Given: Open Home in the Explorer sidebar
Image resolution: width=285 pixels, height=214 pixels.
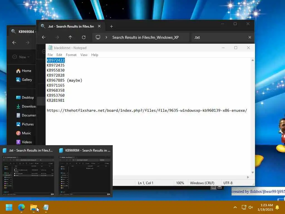Looking at the screenshot, I should click(x=24, y=71).
